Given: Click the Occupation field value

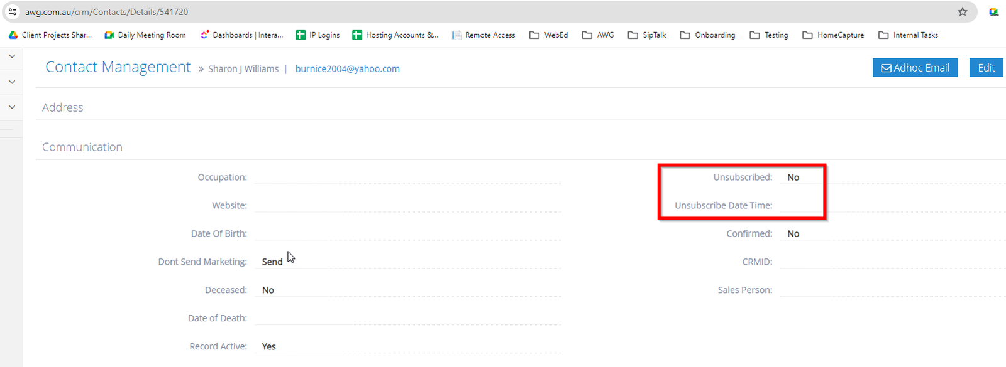Looking at the screenshot, I should point(407,177).
